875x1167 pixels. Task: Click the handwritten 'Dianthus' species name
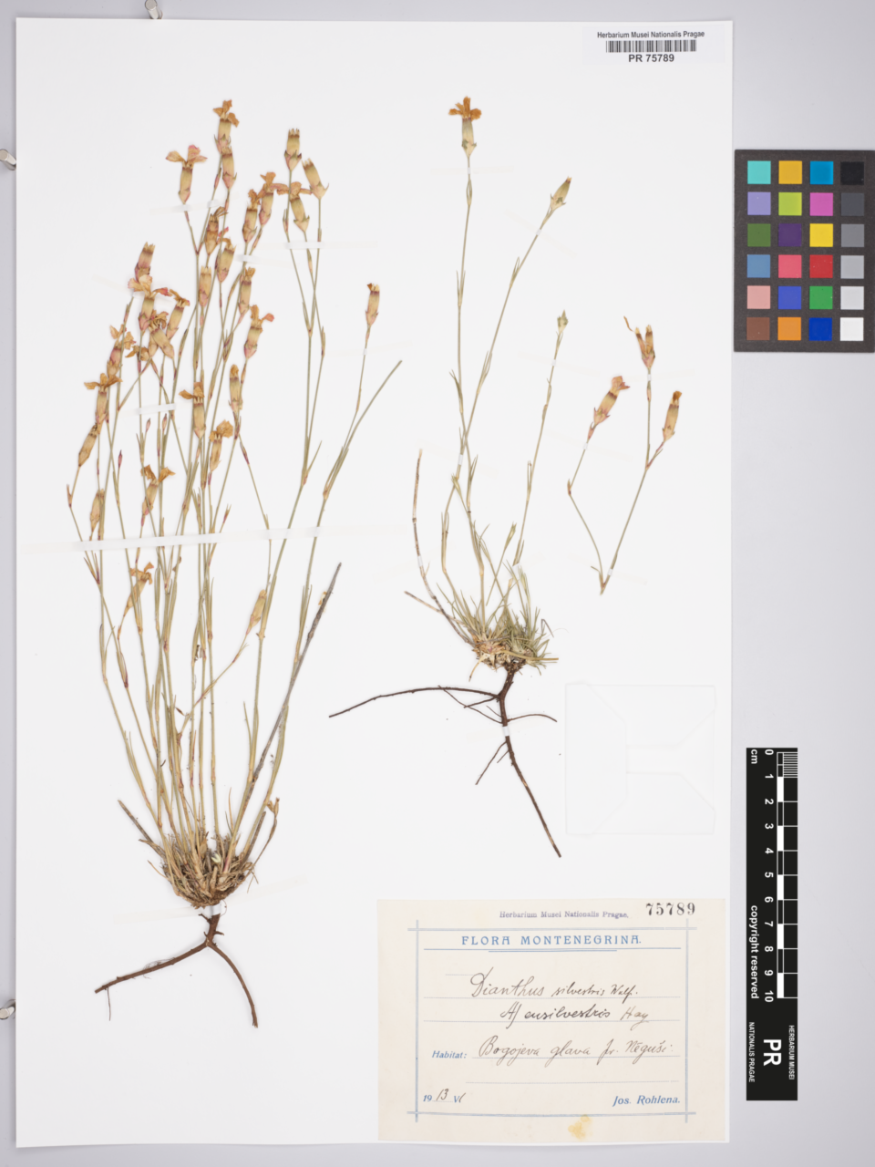[x=501, y=986]
